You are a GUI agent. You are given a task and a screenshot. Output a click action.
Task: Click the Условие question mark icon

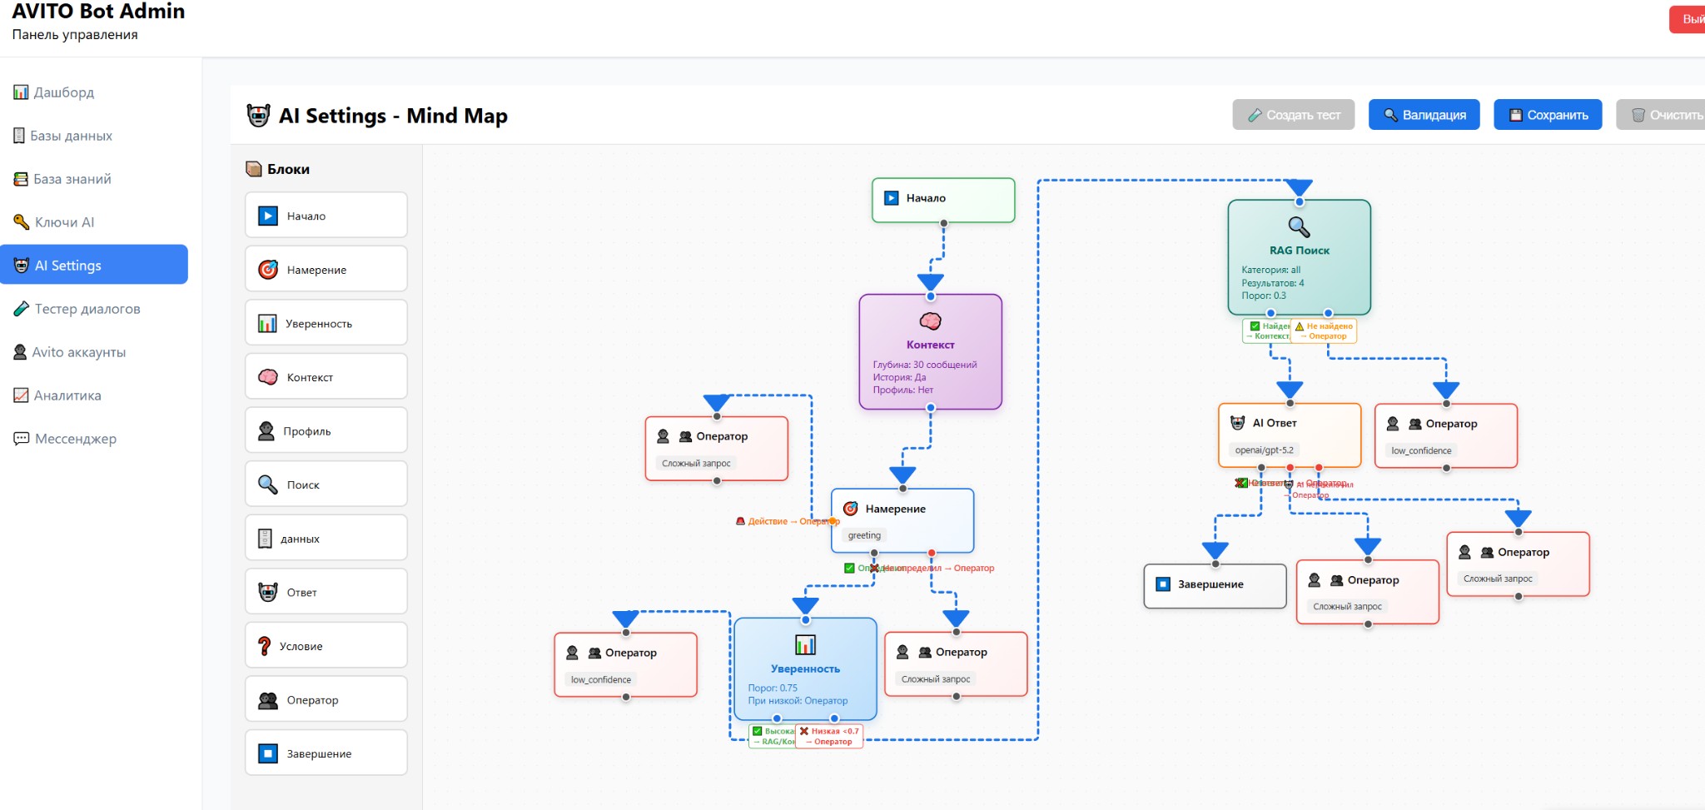point(265,646)
